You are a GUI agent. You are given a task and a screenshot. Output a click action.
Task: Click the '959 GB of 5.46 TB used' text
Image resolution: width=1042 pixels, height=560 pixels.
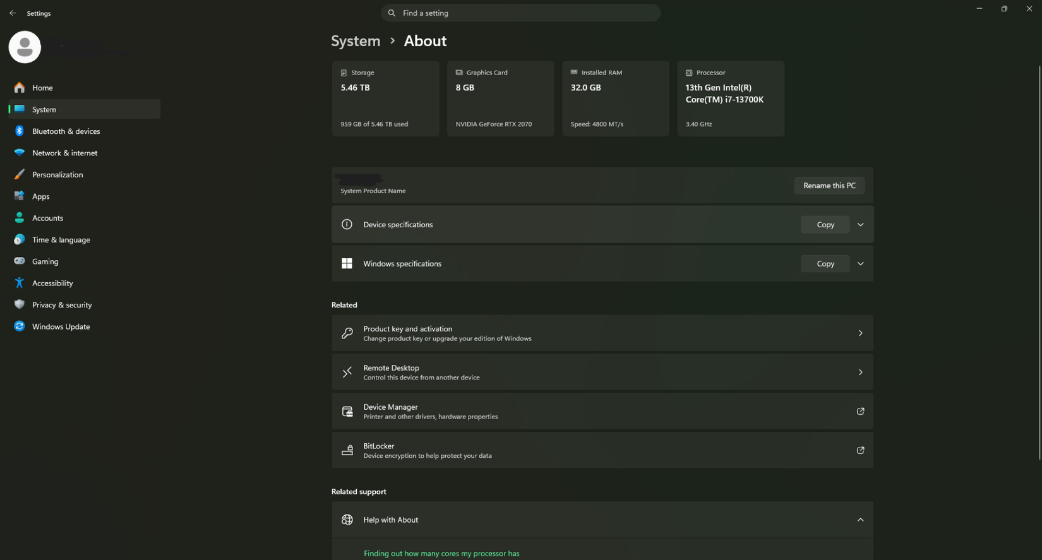point(374,124)
